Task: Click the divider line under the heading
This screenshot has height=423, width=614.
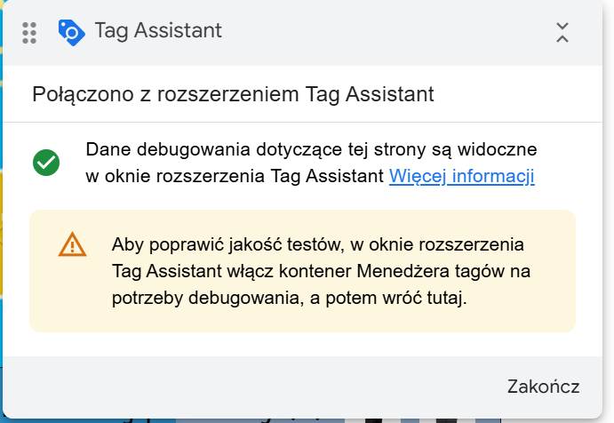Action: click(x=307, y=122)
